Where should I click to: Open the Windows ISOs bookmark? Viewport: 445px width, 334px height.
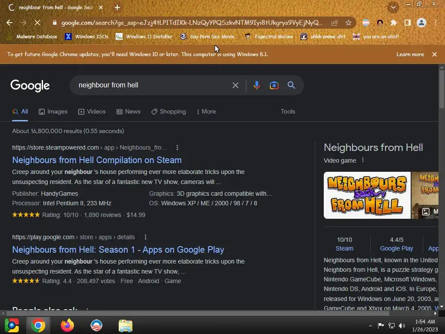tap(86, 37)
